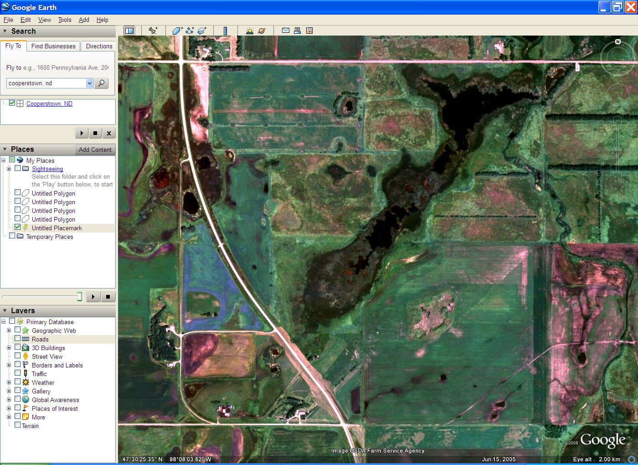Expand the Gallery layer node

tap(9, 391)
